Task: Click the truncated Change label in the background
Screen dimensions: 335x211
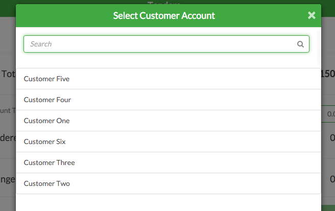Action: pyautogui.click(x=8, y=179)
